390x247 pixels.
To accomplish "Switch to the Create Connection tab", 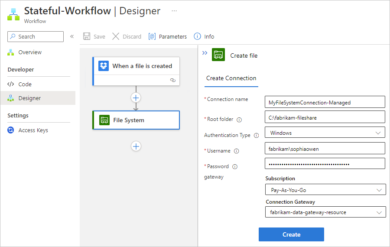I will [x=231, y=78].
